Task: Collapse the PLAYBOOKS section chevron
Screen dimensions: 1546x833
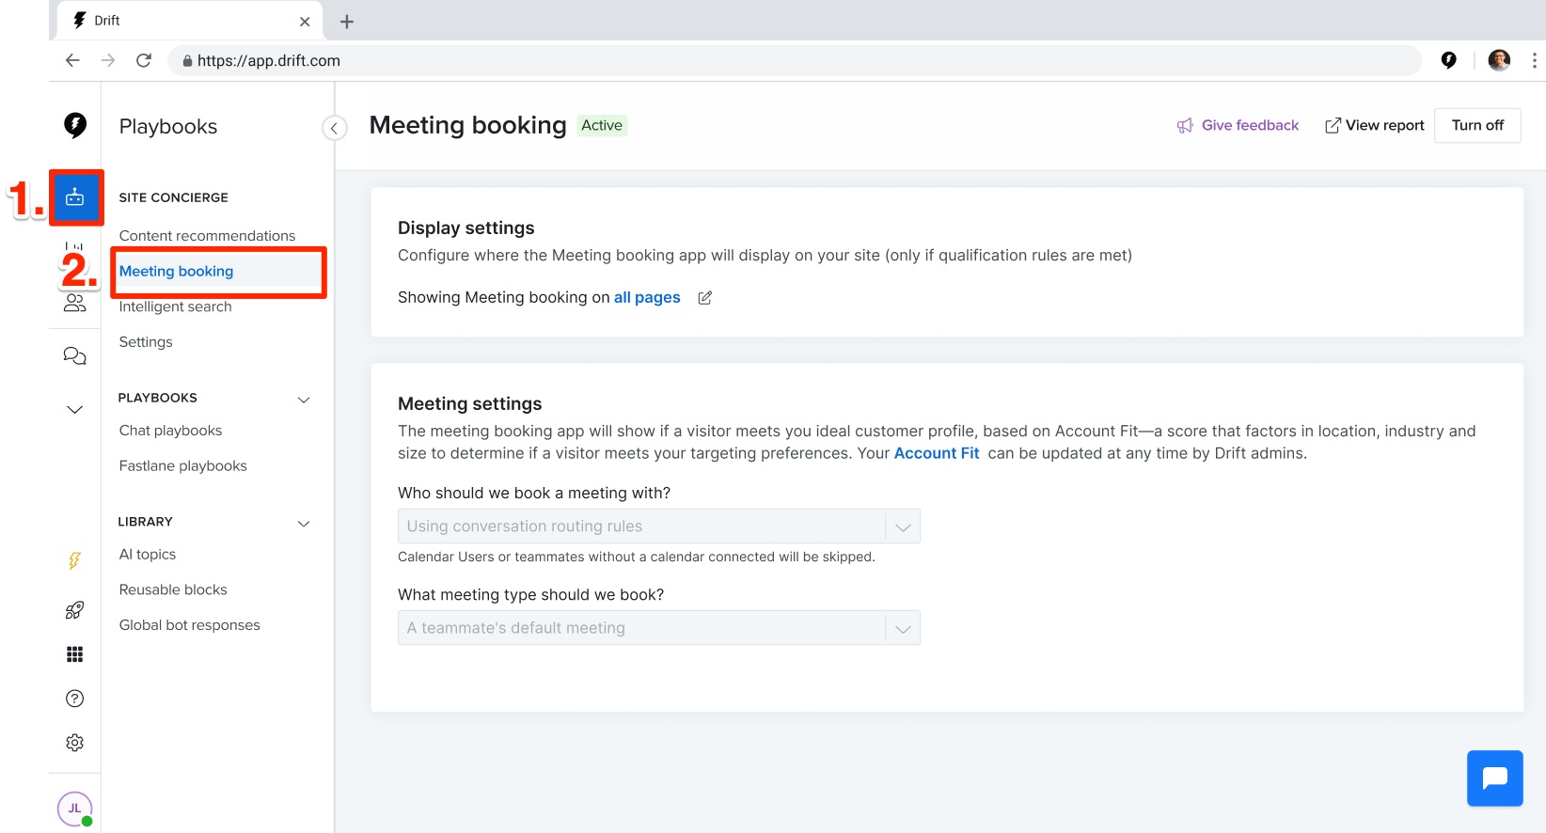Action: pyautogui.click(x=304, y=400)
